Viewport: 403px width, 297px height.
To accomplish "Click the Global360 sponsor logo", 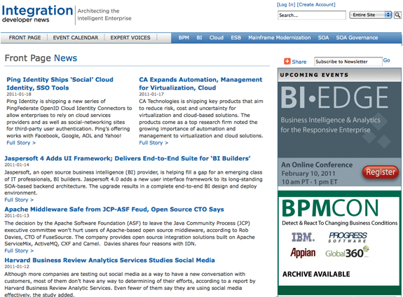I will coord(347,253).
